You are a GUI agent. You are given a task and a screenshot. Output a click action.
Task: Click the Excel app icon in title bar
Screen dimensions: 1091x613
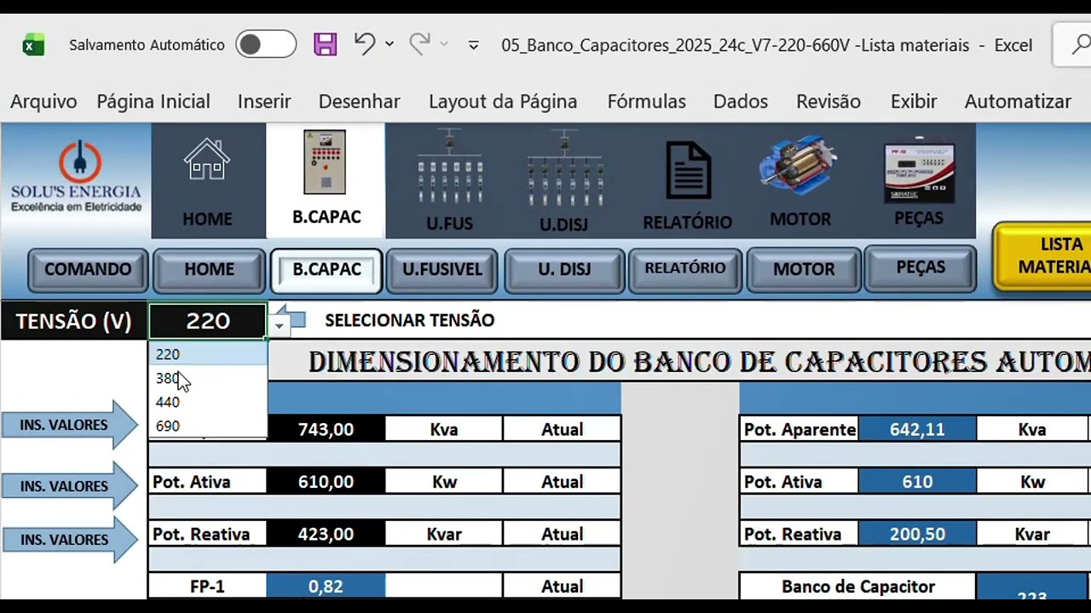pos(33,45)
